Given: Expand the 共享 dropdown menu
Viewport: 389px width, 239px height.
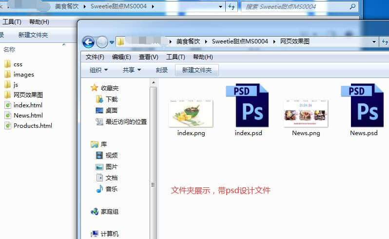Looking at the screenshot, I should [x=132, y=70].
